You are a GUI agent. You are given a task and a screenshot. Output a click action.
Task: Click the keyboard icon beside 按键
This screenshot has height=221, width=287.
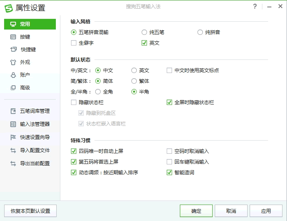click(13, 37)
